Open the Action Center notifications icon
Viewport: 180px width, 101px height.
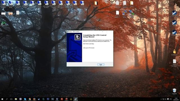(x=168, y=99)
